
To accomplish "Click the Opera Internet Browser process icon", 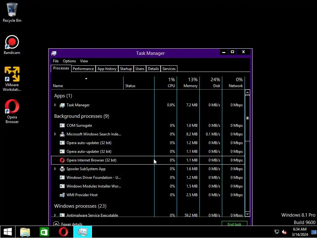I will 62,160.
